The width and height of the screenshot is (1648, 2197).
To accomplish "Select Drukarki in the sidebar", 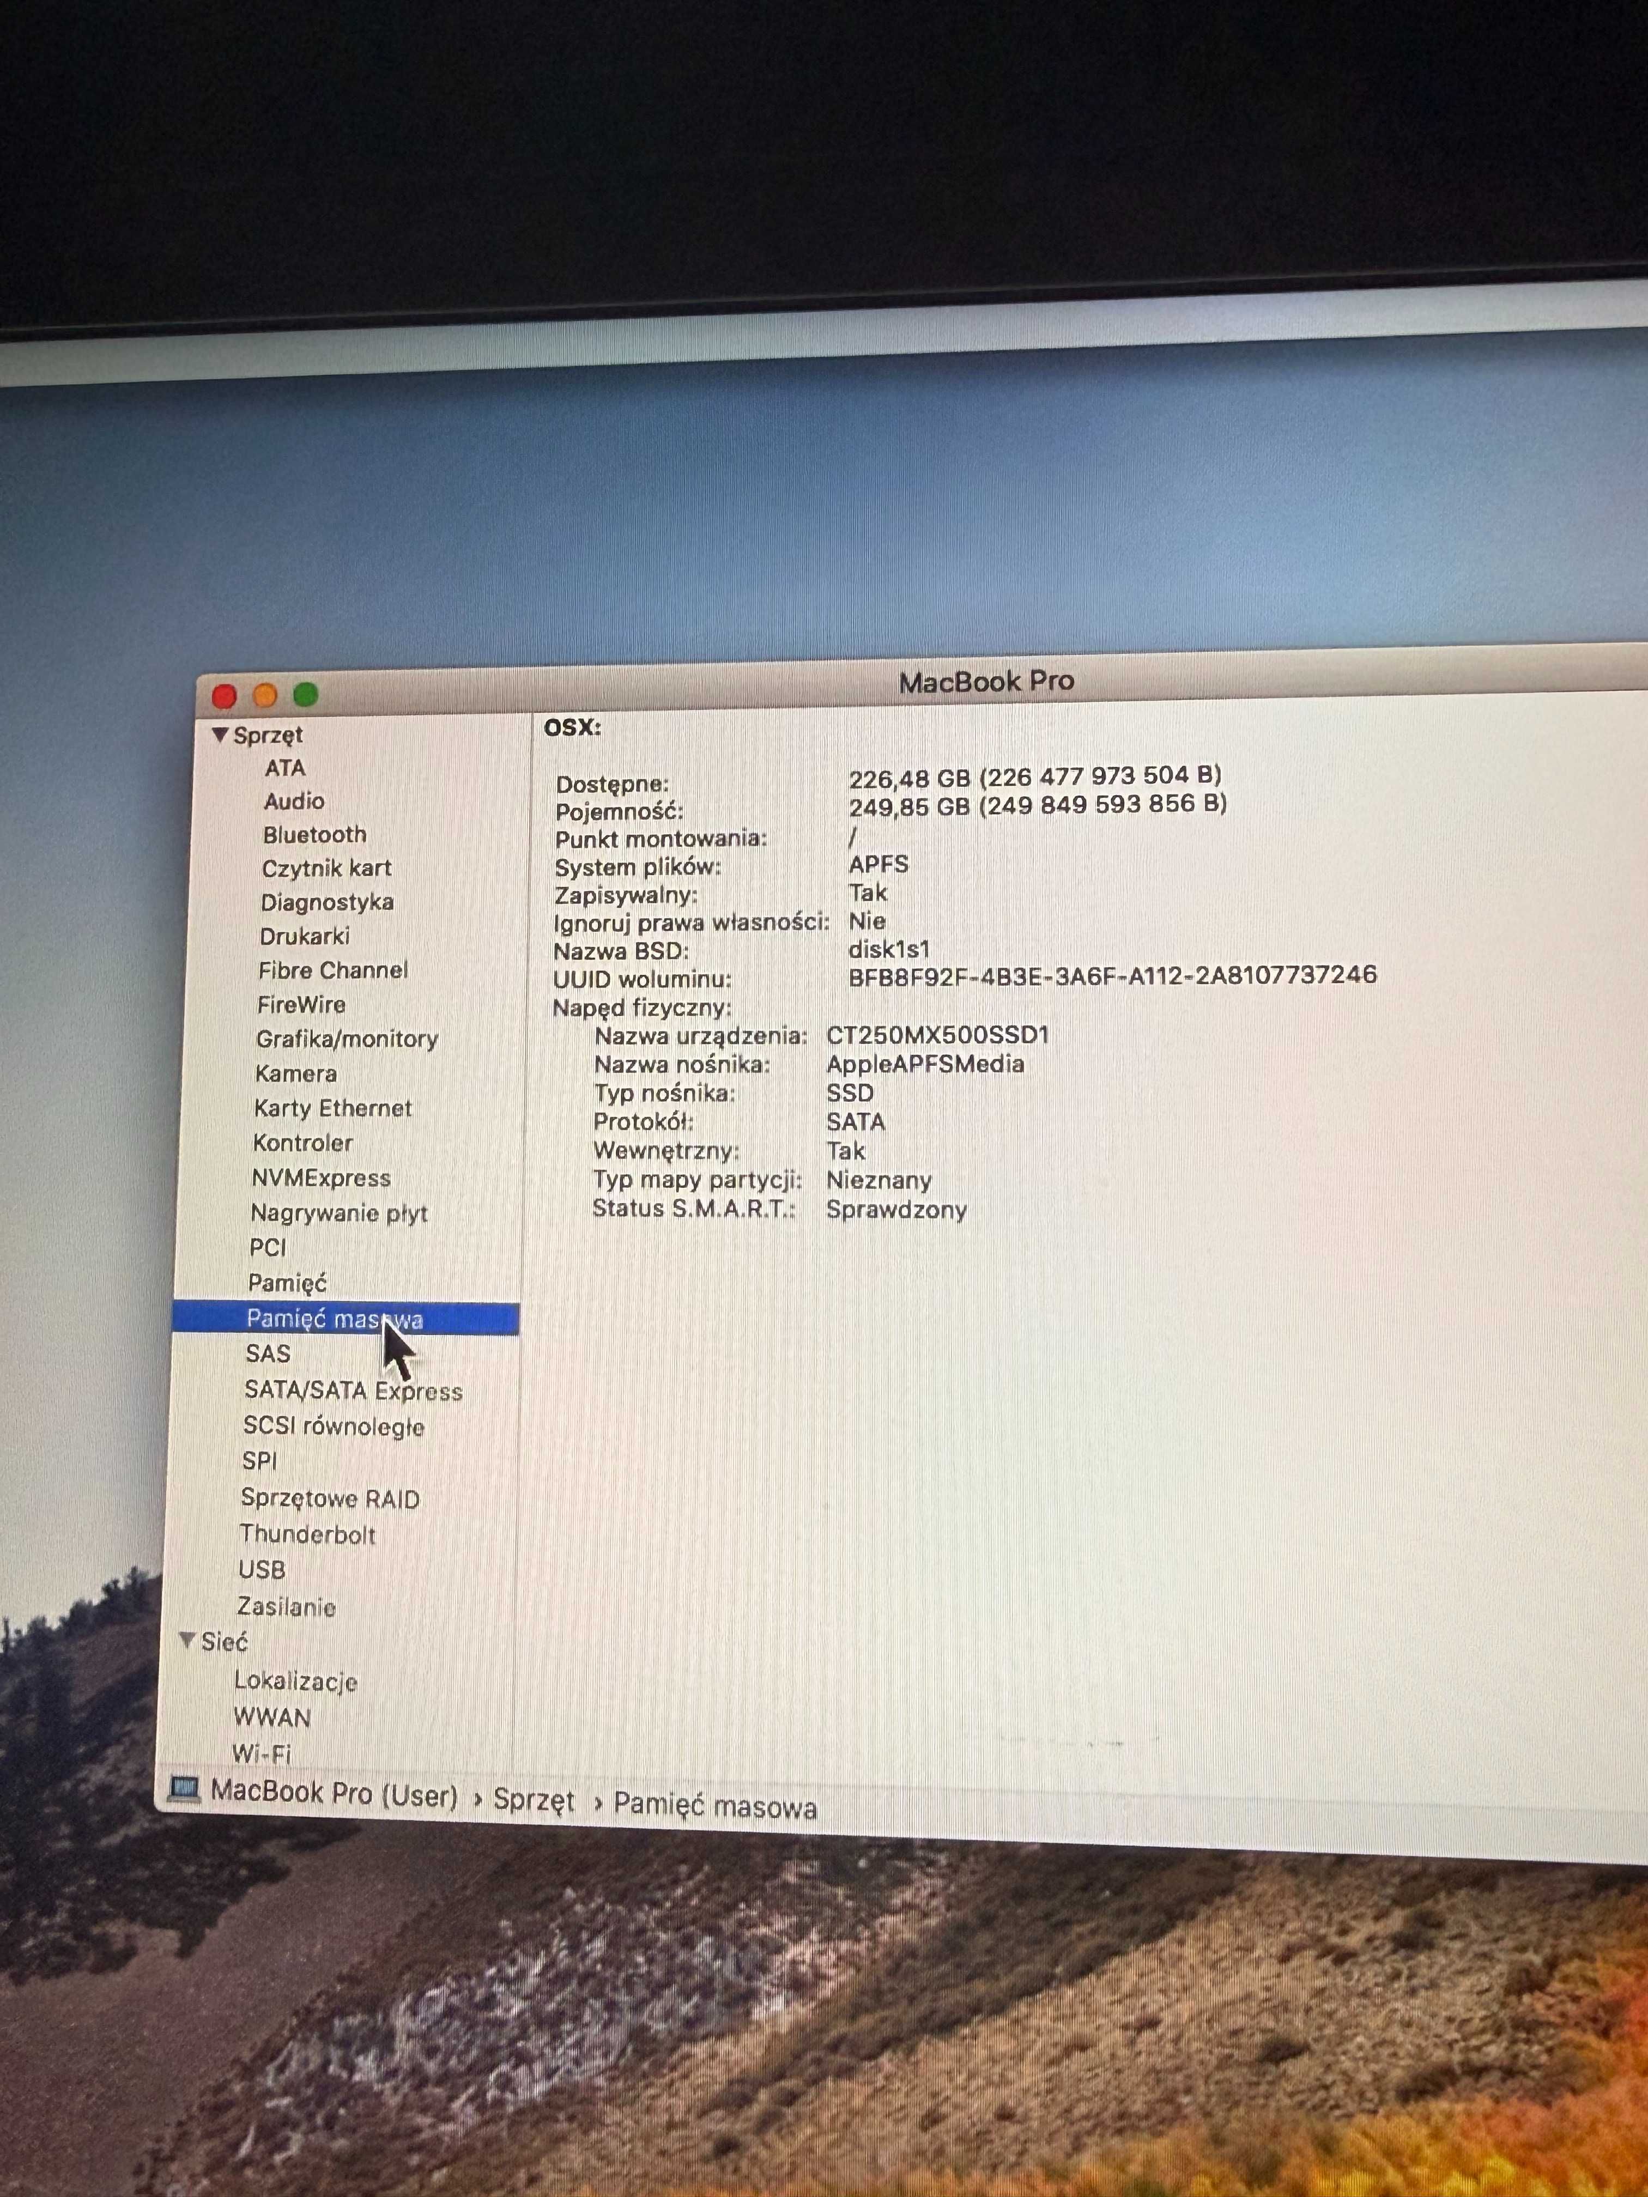I will click(x=304, y=936).
